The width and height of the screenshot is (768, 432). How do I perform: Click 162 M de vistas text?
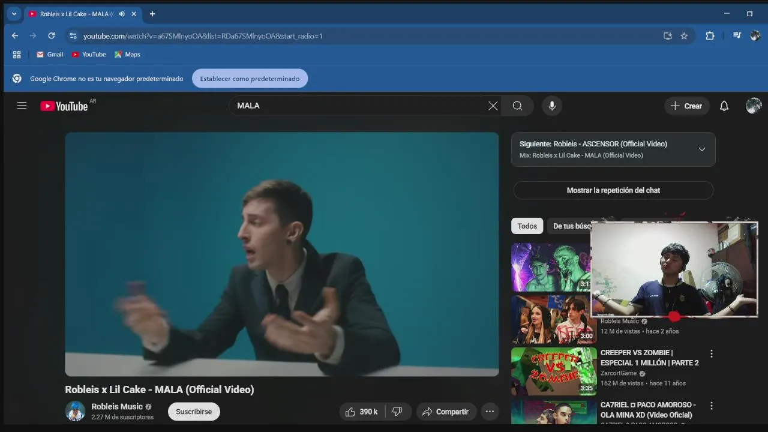(622, 383)
